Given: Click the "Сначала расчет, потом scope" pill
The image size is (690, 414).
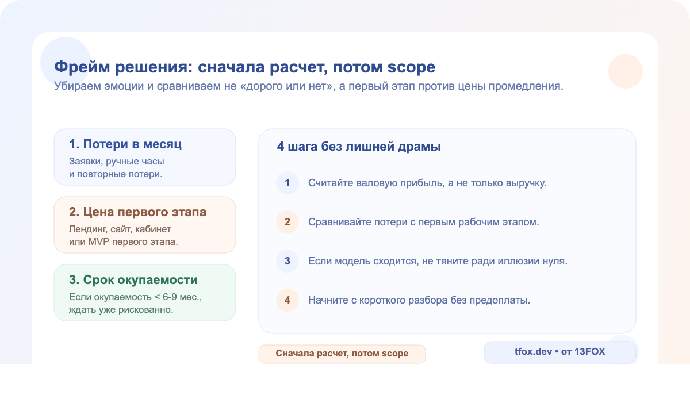Looking at the screenshot, I should click(342, 354).
